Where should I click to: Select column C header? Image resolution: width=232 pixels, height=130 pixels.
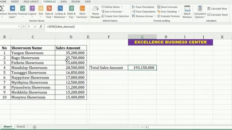click(33, 37)
